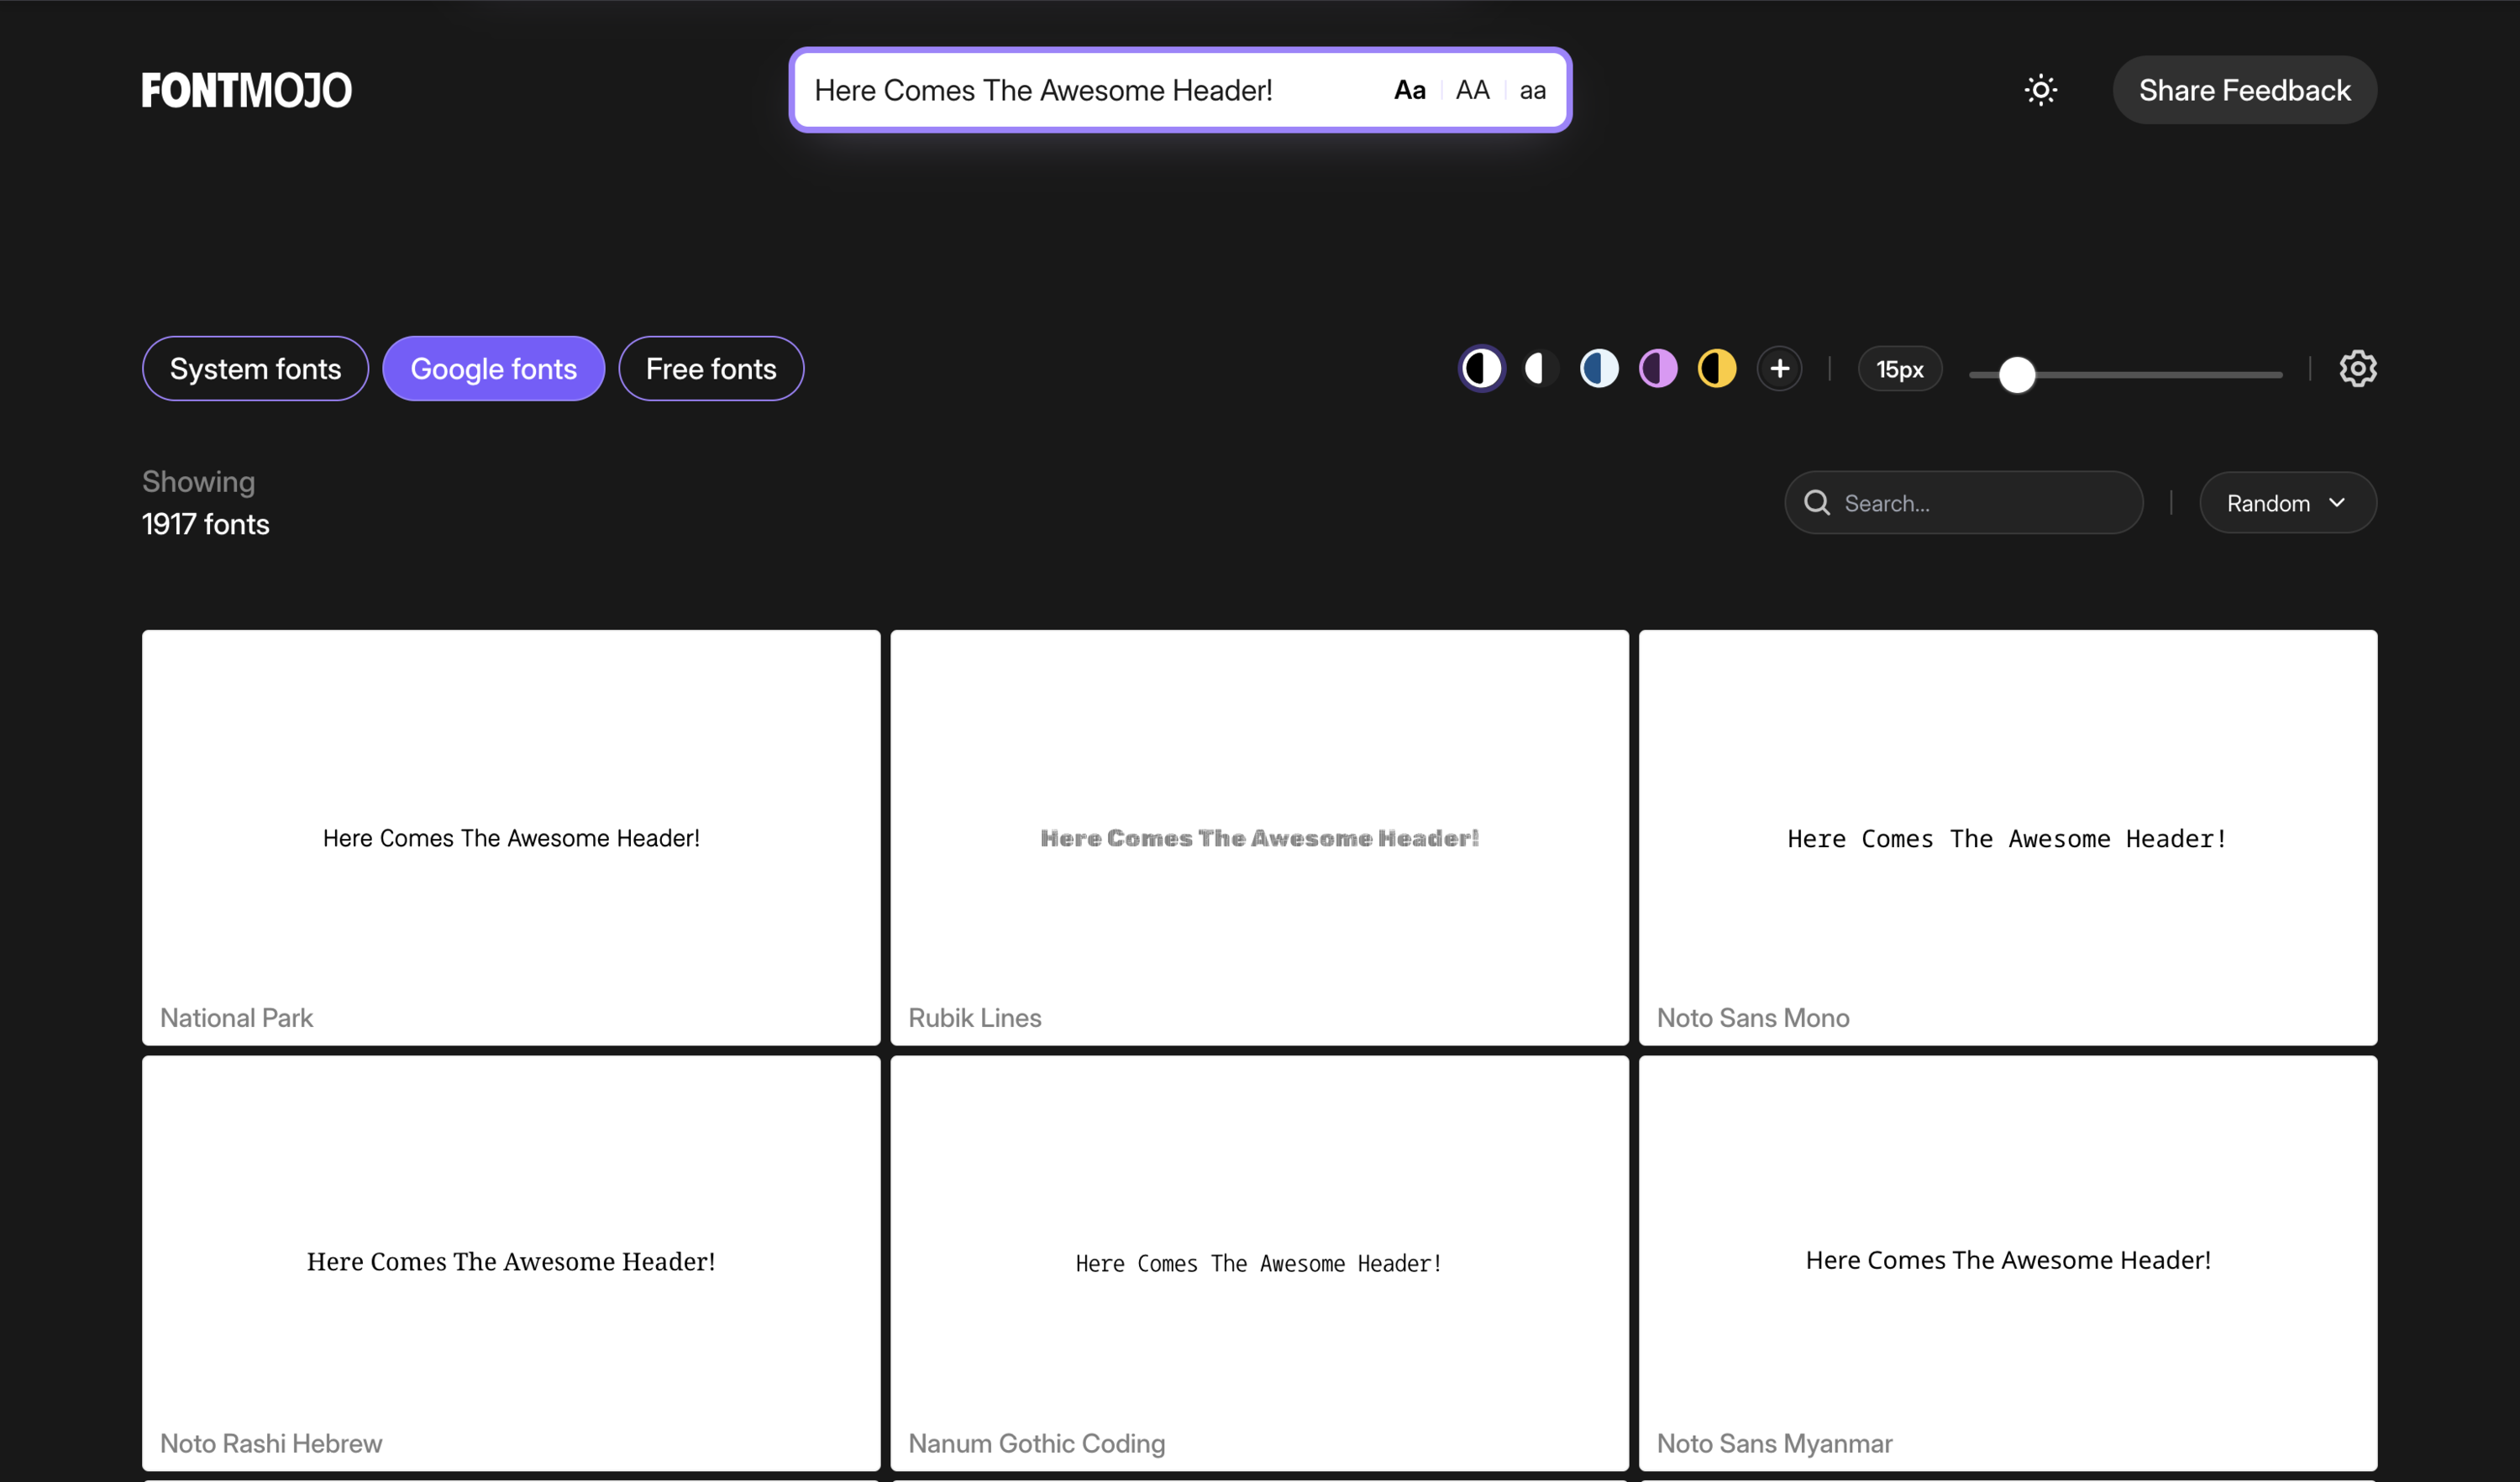Viewport: 2520px width, 1482px height.
Task: Pick the purple theme swatch
Action: pyautogui.click(x=1658, y=369)
